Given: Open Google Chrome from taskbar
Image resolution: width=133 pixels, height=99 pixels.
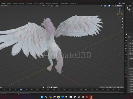Looking at the screenshot, I should click(x=83, y=97).
